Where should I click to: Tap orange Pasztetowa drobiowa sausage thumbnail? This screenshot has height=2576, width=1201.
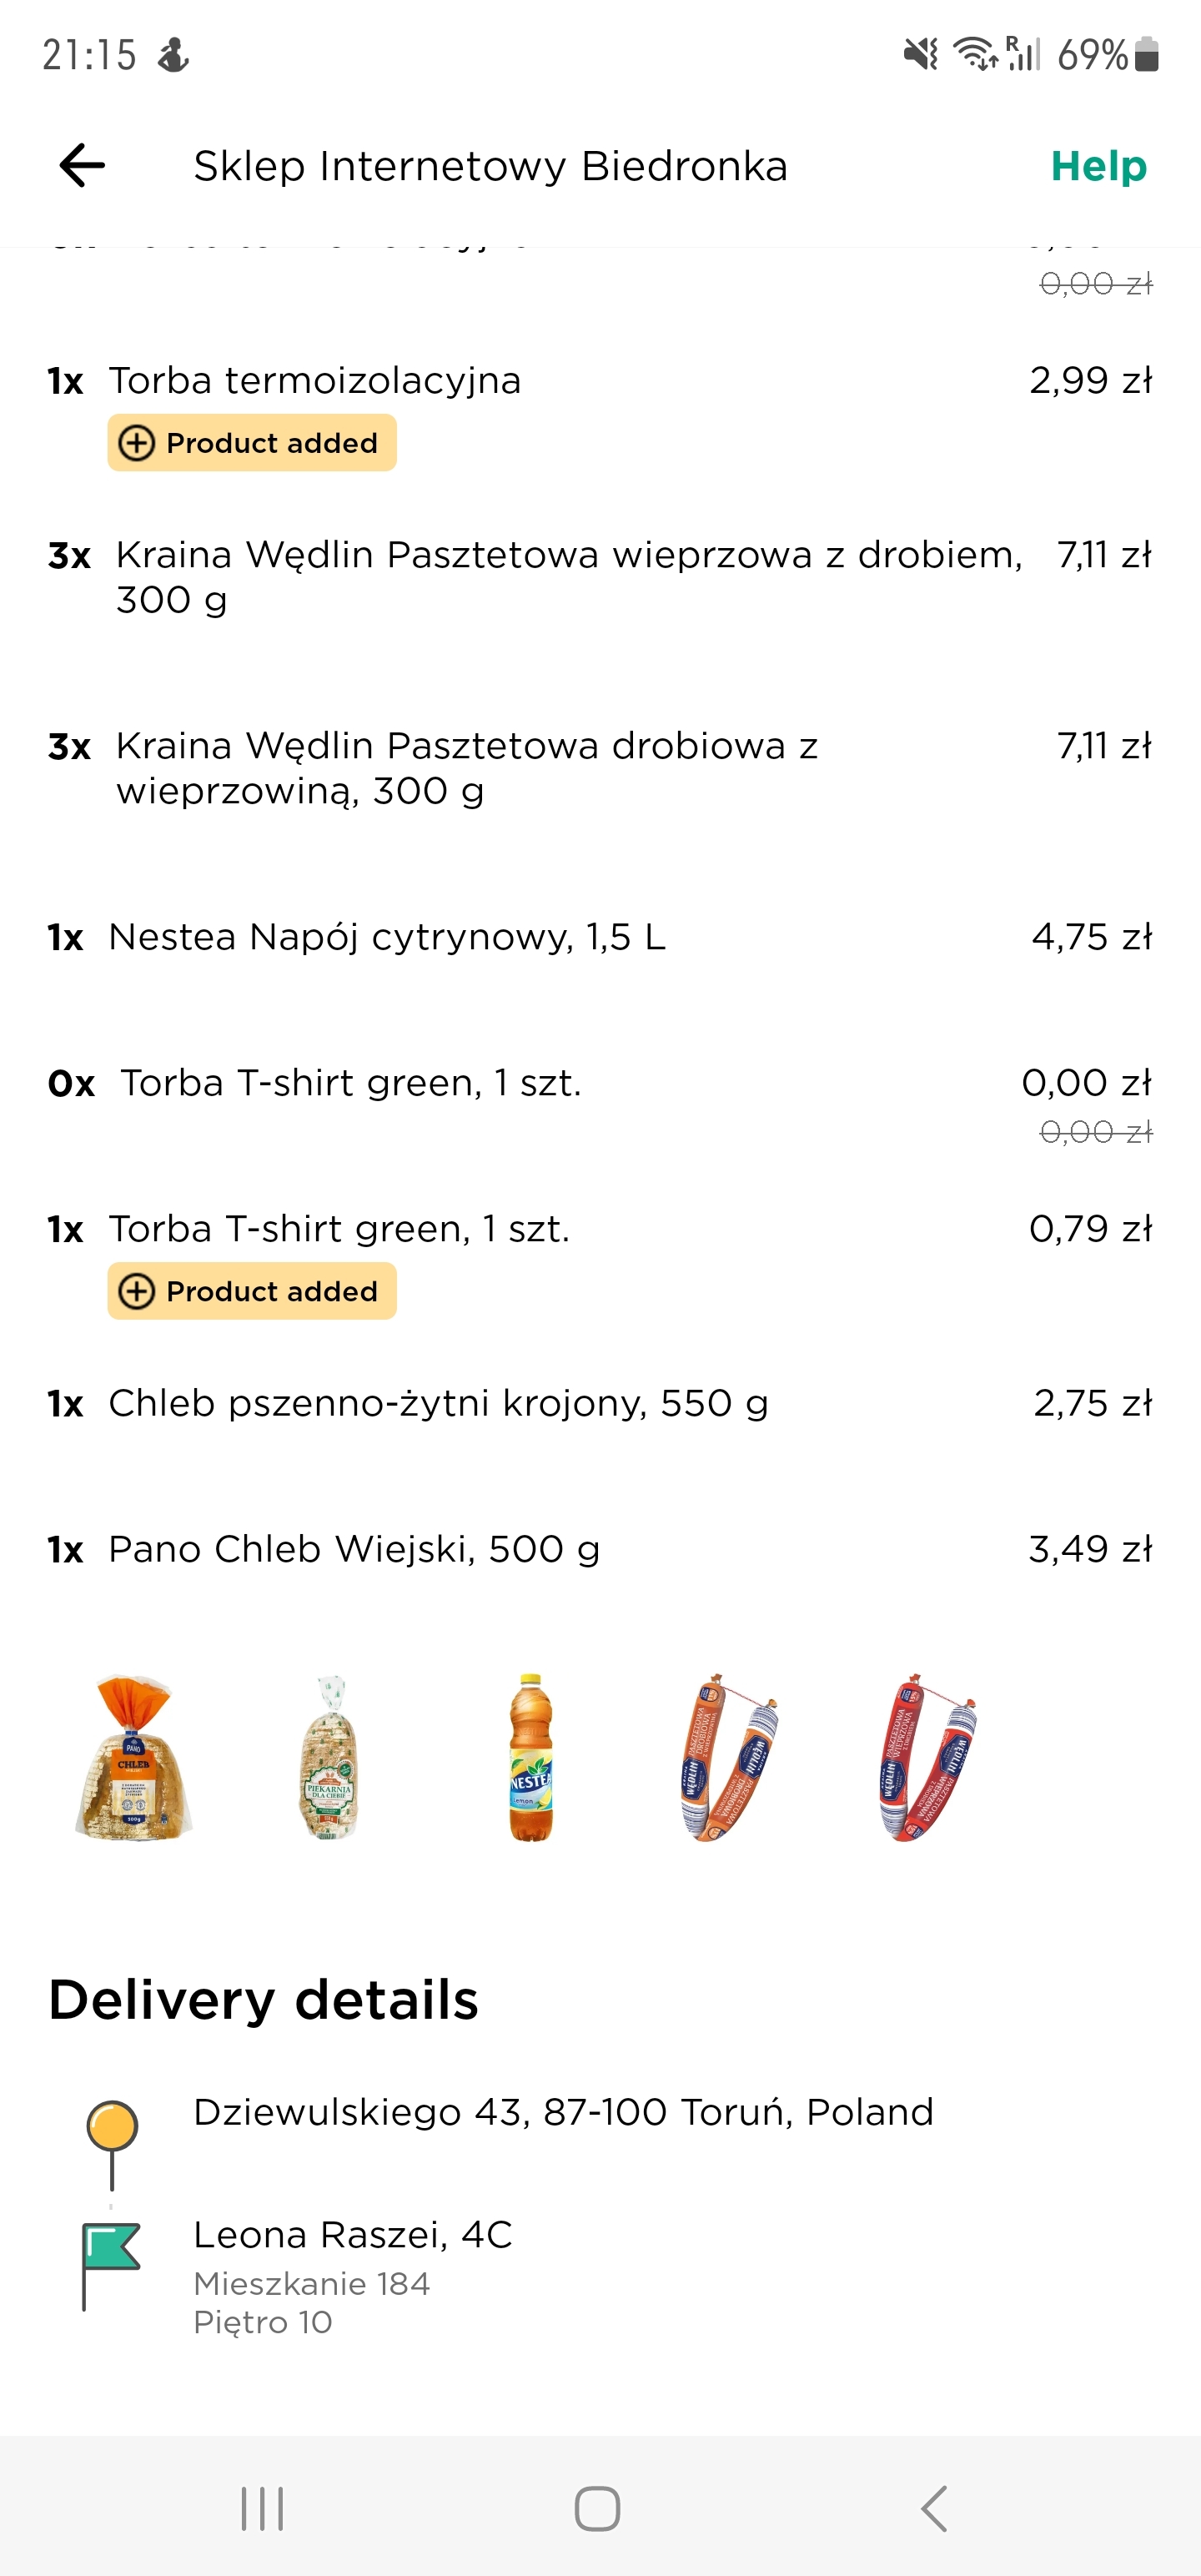(727, 1757)
